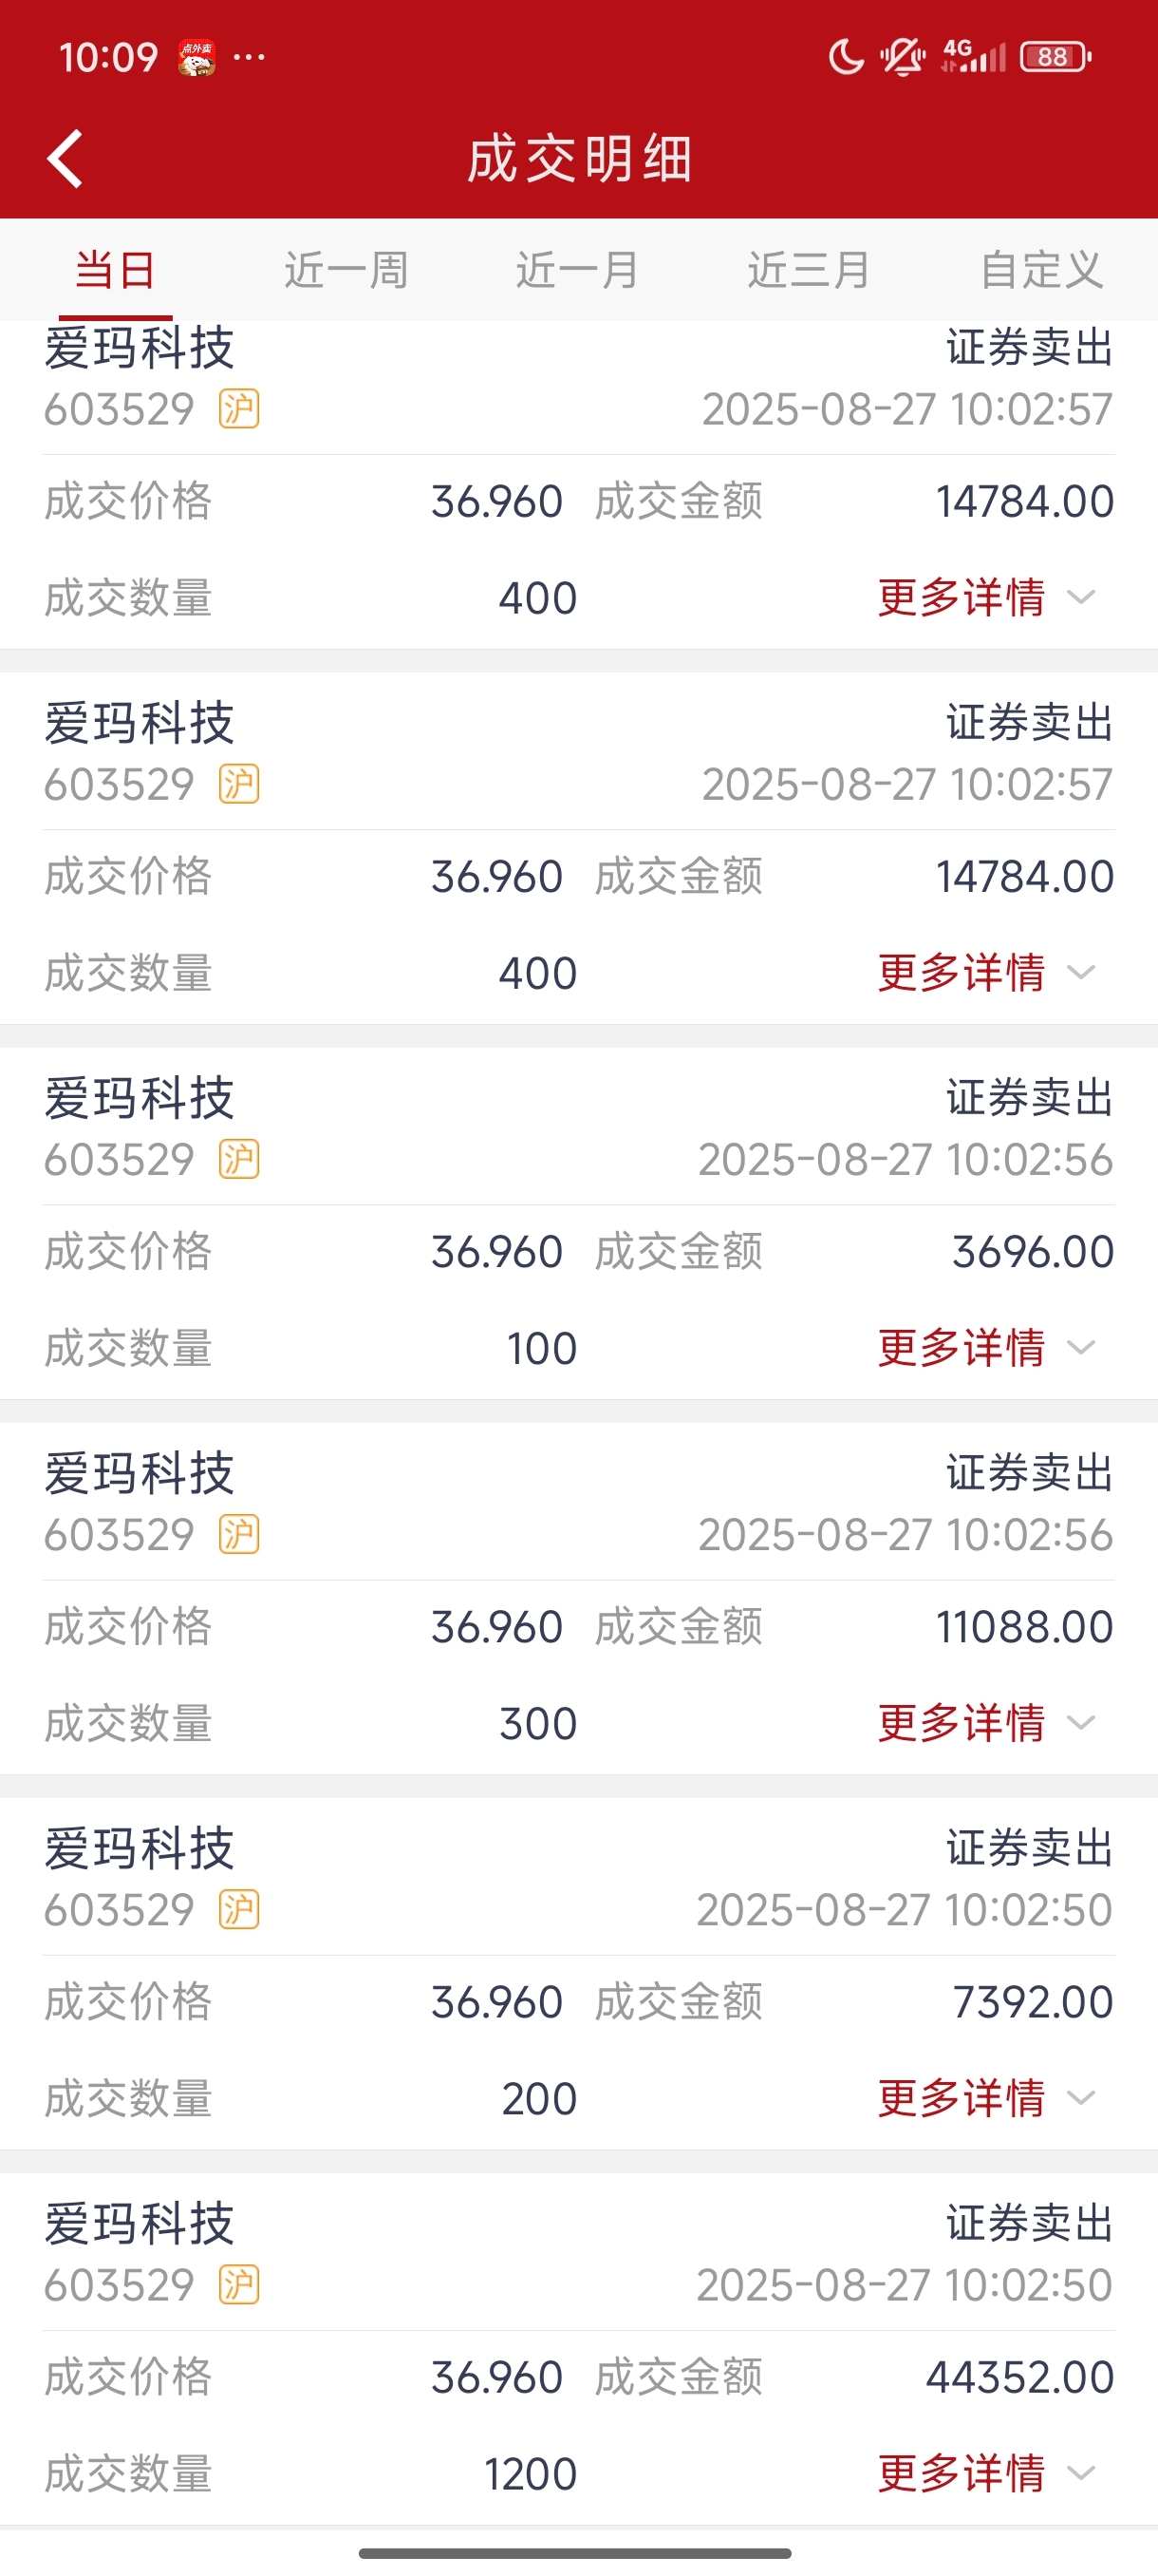The image size is (1158, 2576).
Task: Expand 更多详情 for the 7392.00 trade
Action: pyautogui.click(x=987, y=2097)
